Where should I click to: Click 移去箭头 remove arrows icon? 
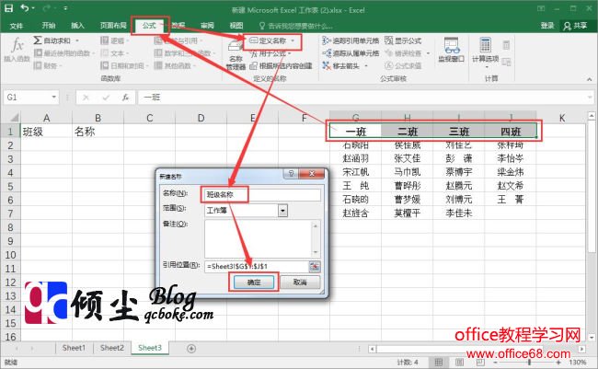point(326,65)
